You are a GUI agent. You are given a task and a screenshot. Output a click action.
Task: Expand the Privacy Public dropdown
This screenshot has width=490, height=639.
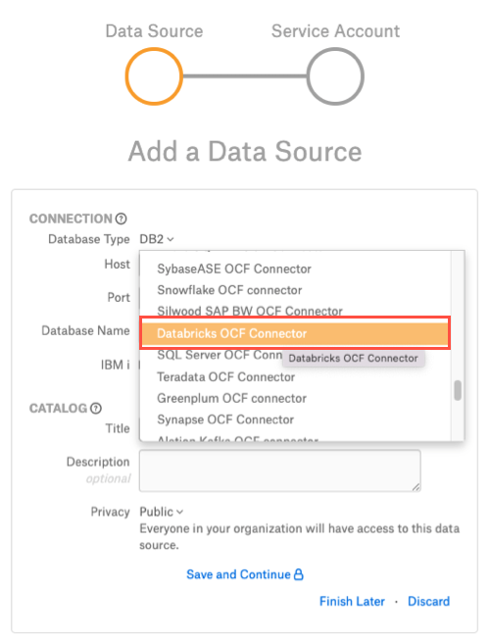[x=162, y=512]
